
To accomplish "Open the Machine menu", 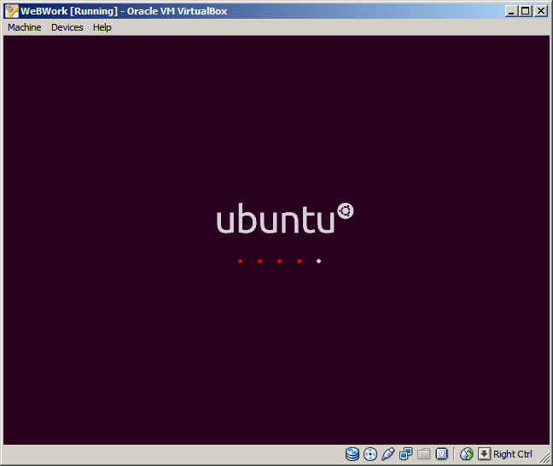I will pos(25,27).
